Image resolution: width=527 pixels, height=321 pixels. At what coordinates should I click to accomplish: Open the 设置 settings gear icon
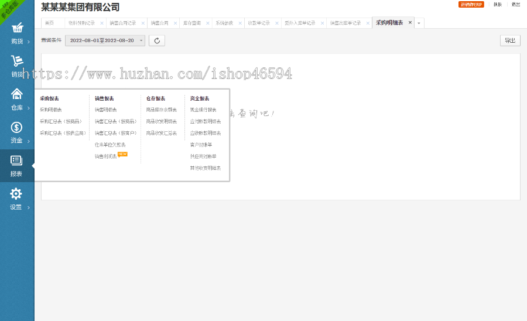[x=16, y=194]
